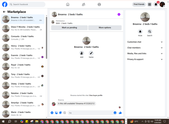
Task: Add people to the chat
Action: 81,53
